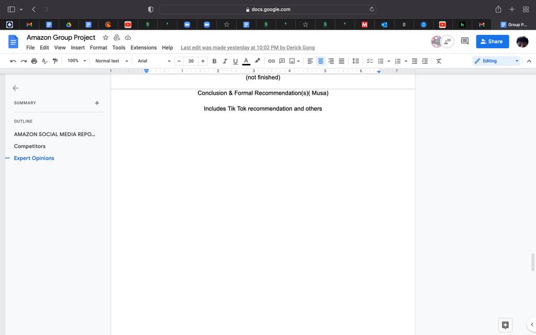The width and height of the screenshot is (536, 335).
Task: Jump to Competitors in the outline
Action: click(x=30, y=147)
